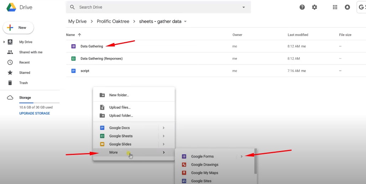Click the Starred star icon
The width and height of the screenshot is (366, 184).
pos(10,72)
